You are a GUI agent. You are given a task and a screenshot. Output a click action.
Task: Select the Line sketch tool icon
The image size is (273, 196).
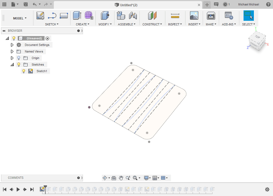[x=52, y=15]
